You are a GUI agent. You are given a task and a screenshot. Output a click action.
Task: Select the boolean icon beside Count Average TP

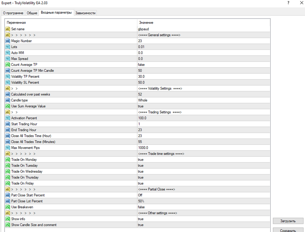tap(7, 65)
